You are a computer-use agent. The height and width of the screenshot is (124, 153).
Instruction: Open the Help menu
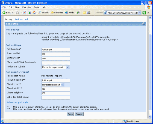[x=44, y=7]
